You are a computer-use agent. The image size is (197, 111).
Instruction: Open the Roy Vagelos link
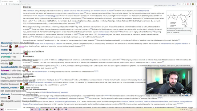(x=102, y=34)
